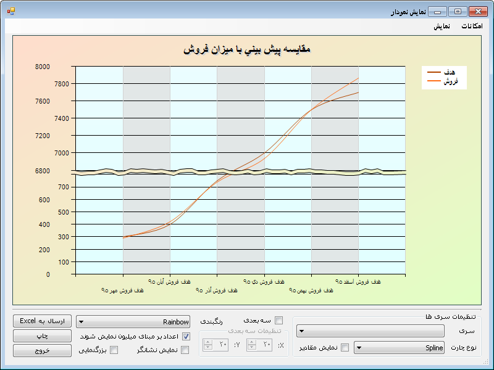The height and width of the screenshot is (370, 494).
Task: Click the light orange فروش legend line
Action: pyautogui.click(x=435, y=81)
